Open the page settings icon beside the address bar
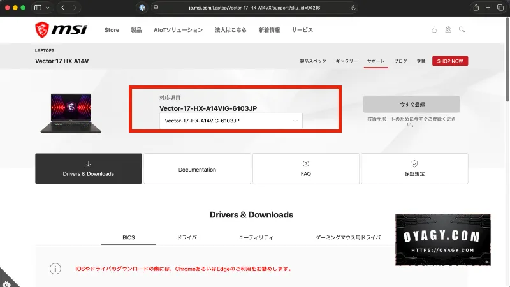This screenshot has width=510, height=287. (156, 8)
